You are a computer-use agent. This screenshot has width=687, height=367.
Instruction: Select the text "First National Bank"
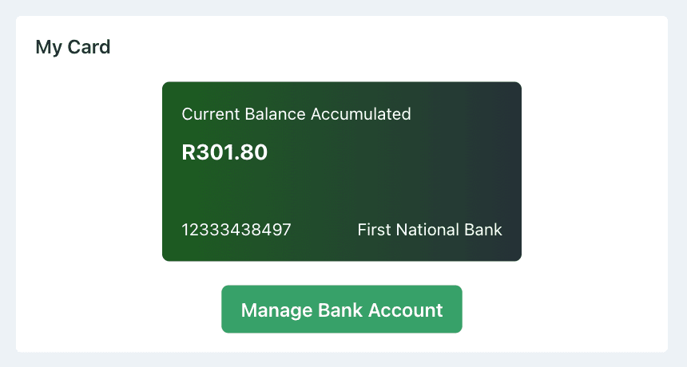pyautogui.click(x=430, y=231)
